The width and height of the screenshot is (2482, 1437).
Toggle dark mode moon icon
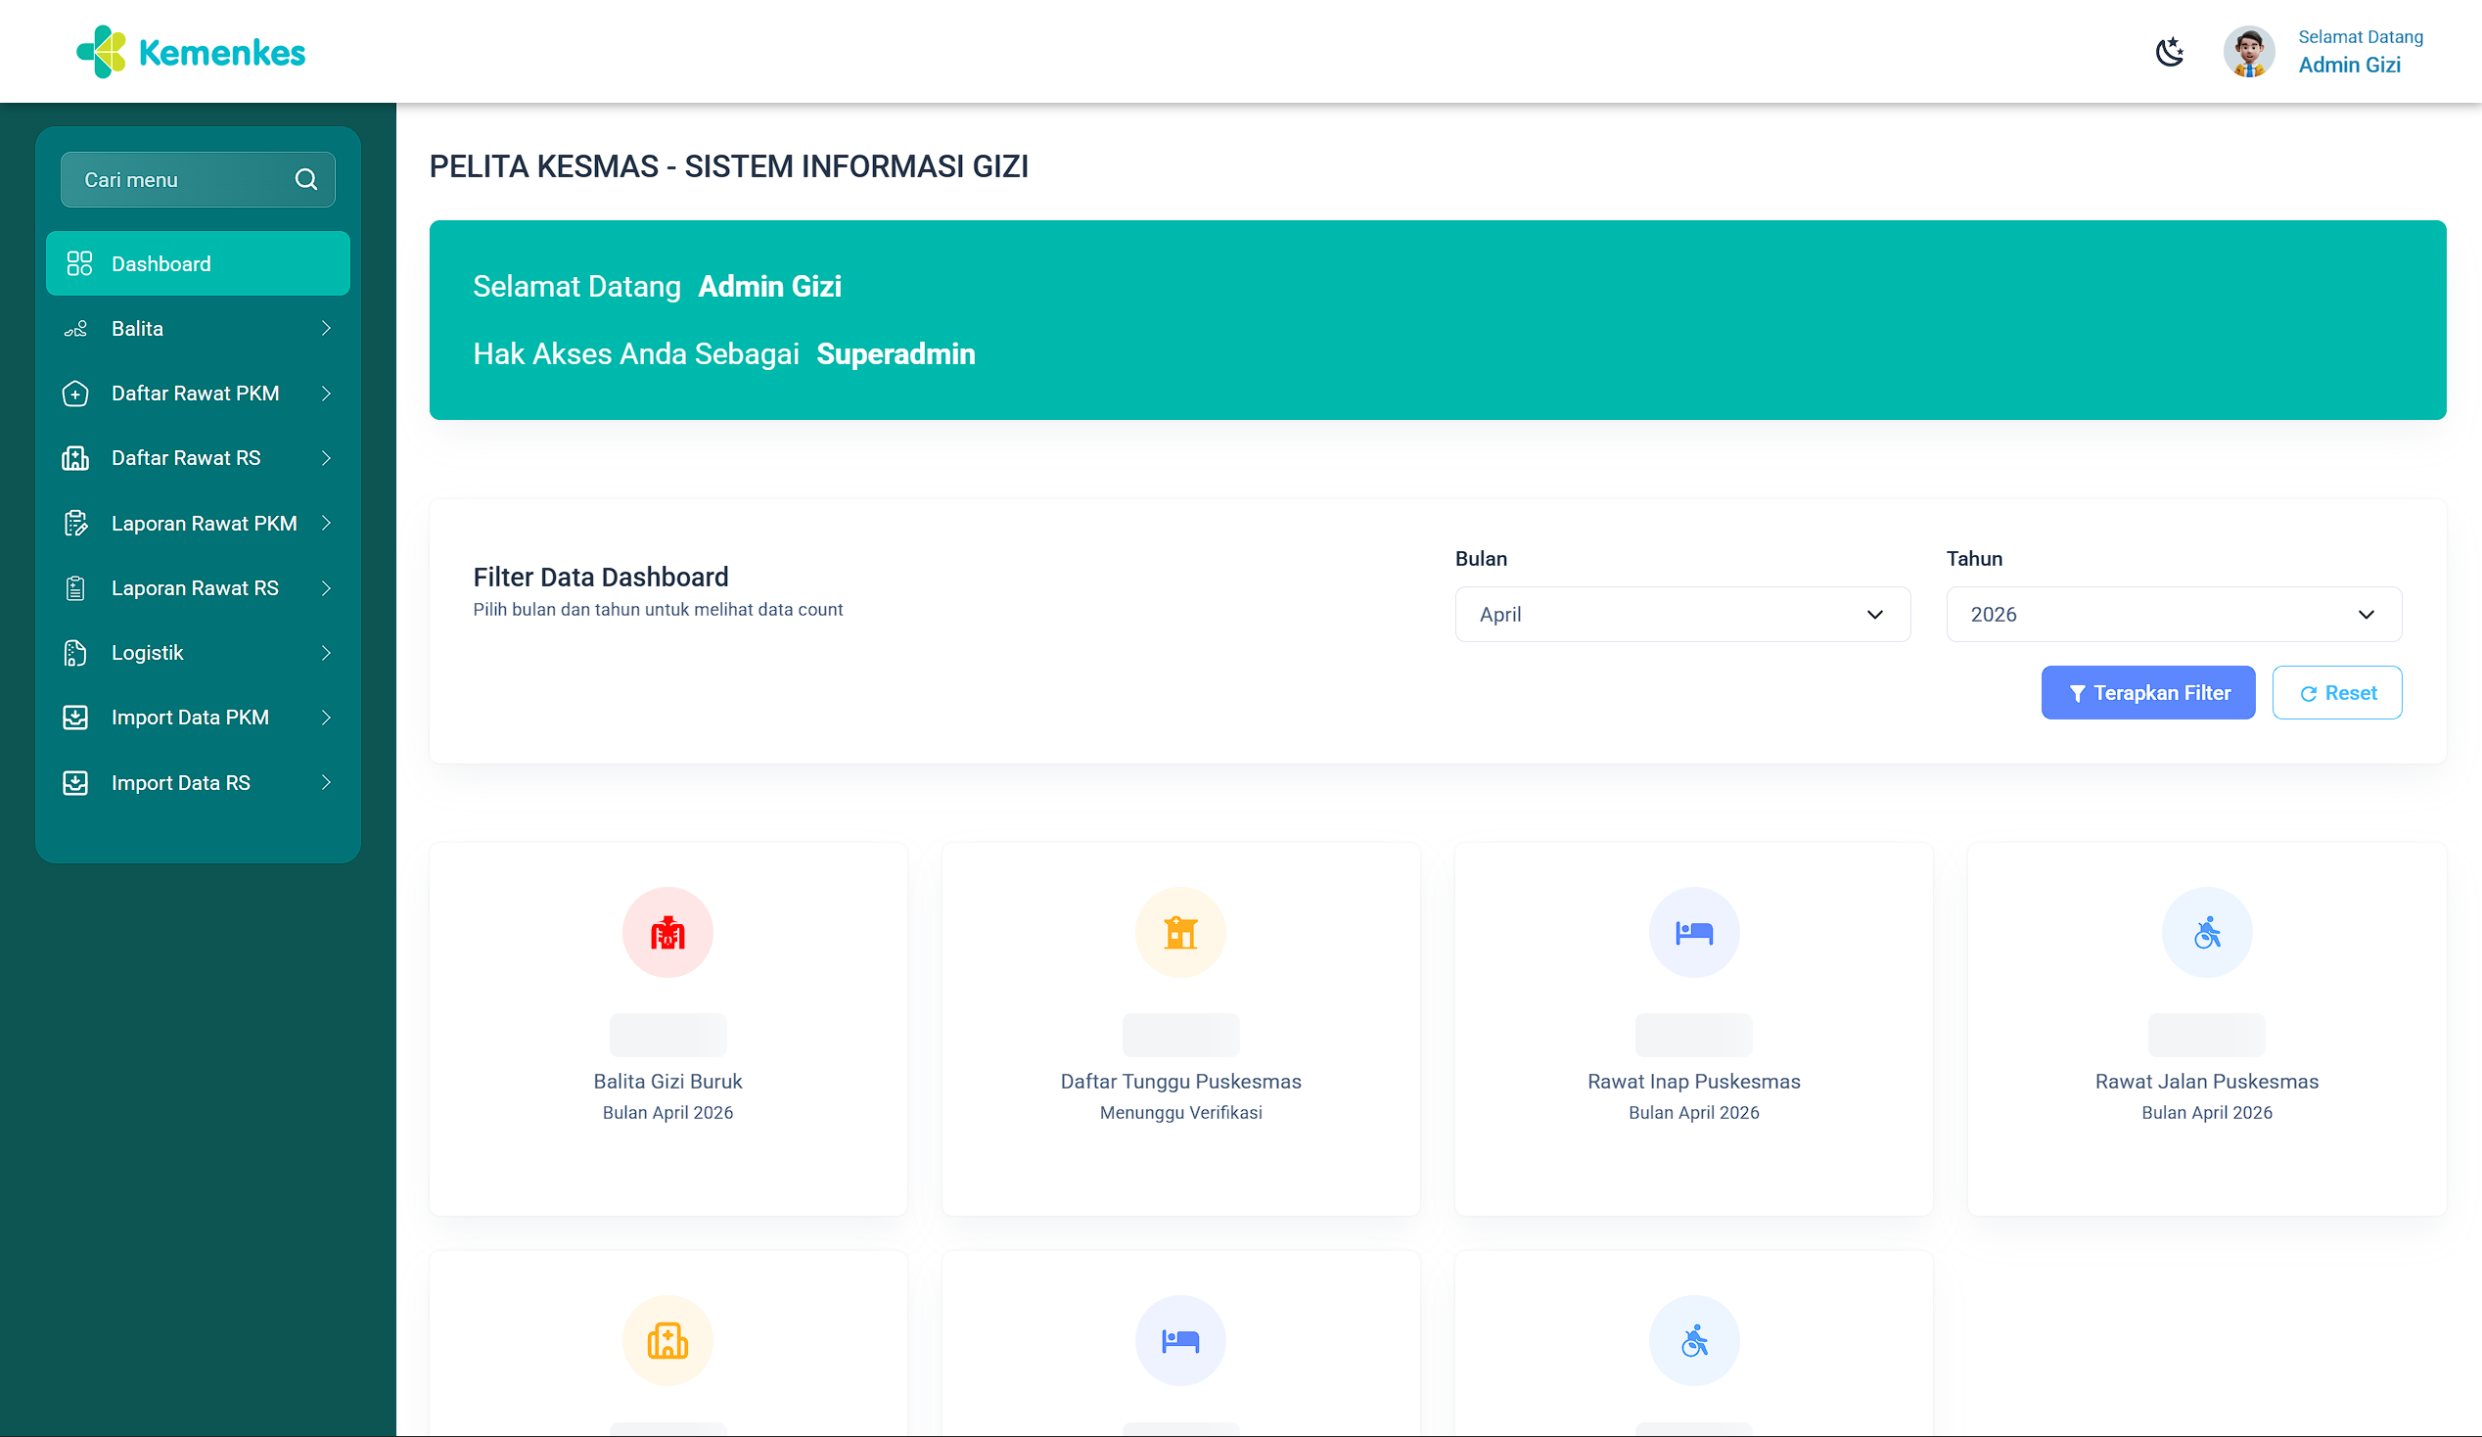pyautogui.click(x=2169, y=52)
